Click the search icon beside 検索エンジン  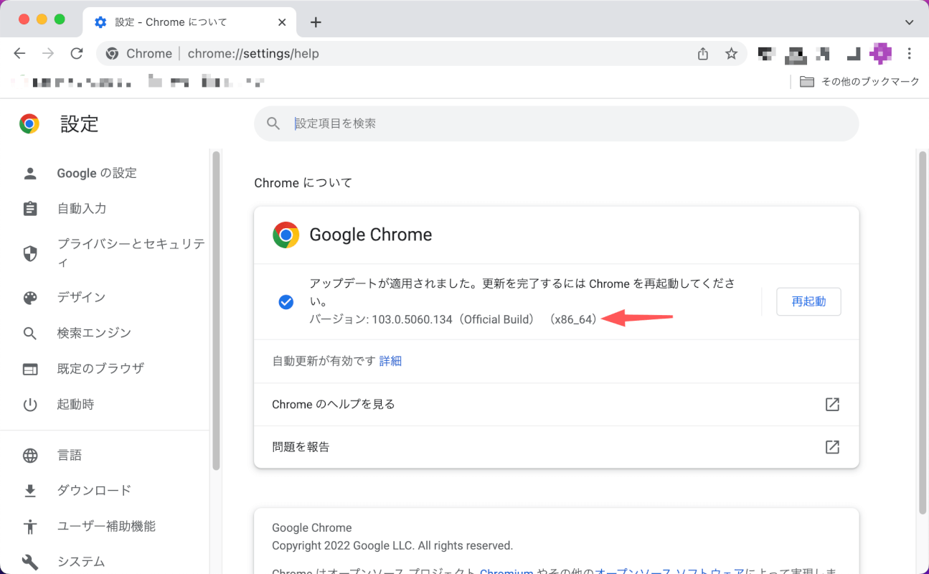coord(30,334)
